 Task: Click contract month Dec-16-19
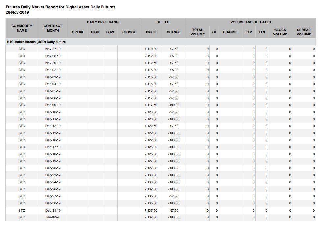pyautogui.click(x=53, y=140)
